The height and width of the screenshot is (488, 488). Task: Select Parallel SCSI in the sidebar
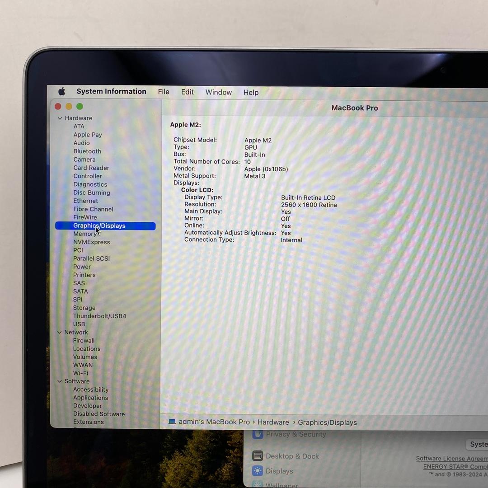pos(91,258)
